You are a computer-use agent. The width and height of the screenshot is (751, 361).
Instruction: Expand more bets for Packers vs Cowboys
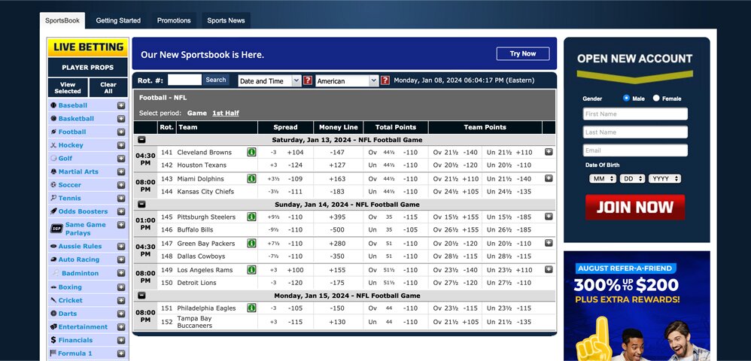point(549,243)
